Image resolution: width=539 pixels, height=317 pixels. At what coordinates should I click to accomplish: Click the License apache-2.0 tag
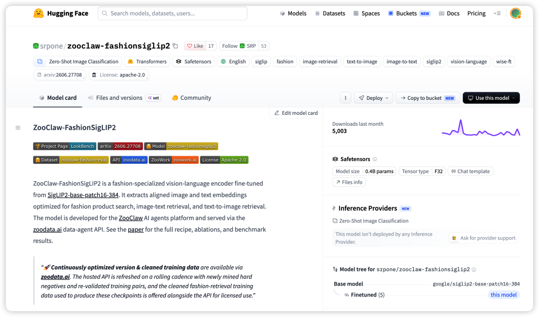click(119, 75)
